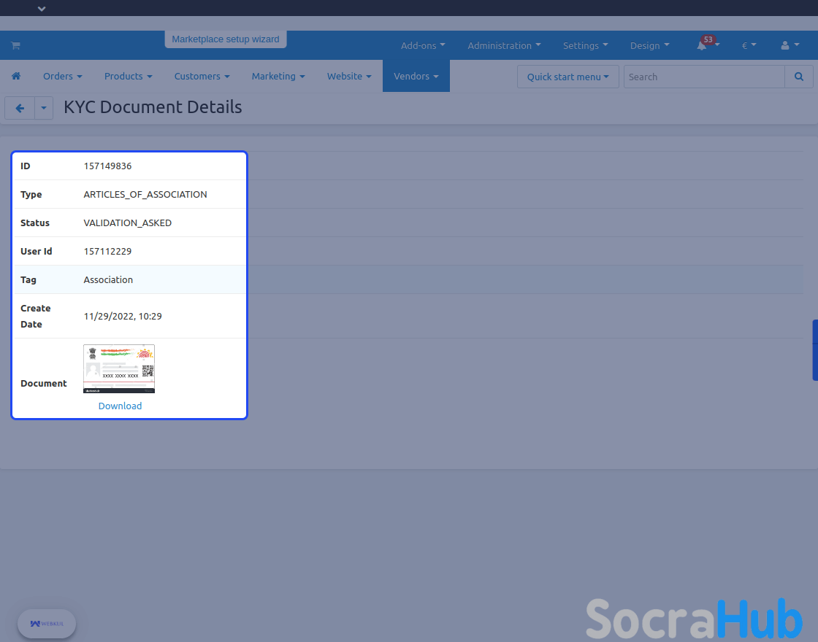Open the Add-ons dropdown menu

click(423, 45)
